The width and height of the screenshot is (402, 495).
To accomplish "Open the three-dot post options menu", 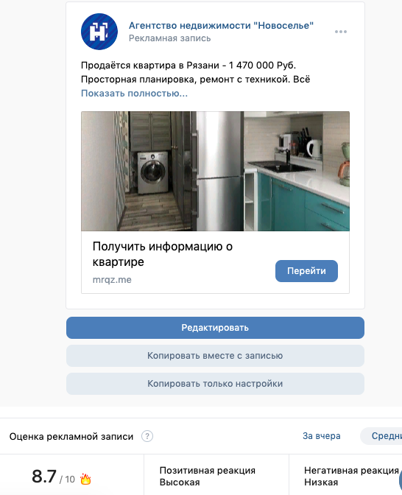I will [341, 32].
